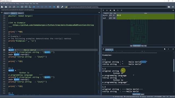Viewport: 175px width, 98px height.
Task: Import data icon in Variable Explorer
Action: tap(103, 10)
